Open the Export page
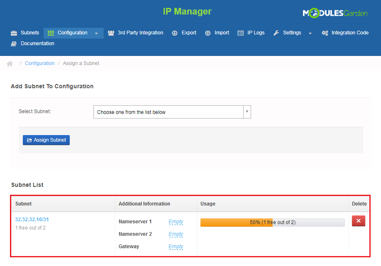The image size is (381, 266). [x=189, y=33]
